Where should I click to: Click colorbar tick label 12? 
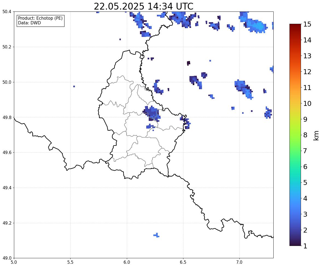[x=307, y=71]
